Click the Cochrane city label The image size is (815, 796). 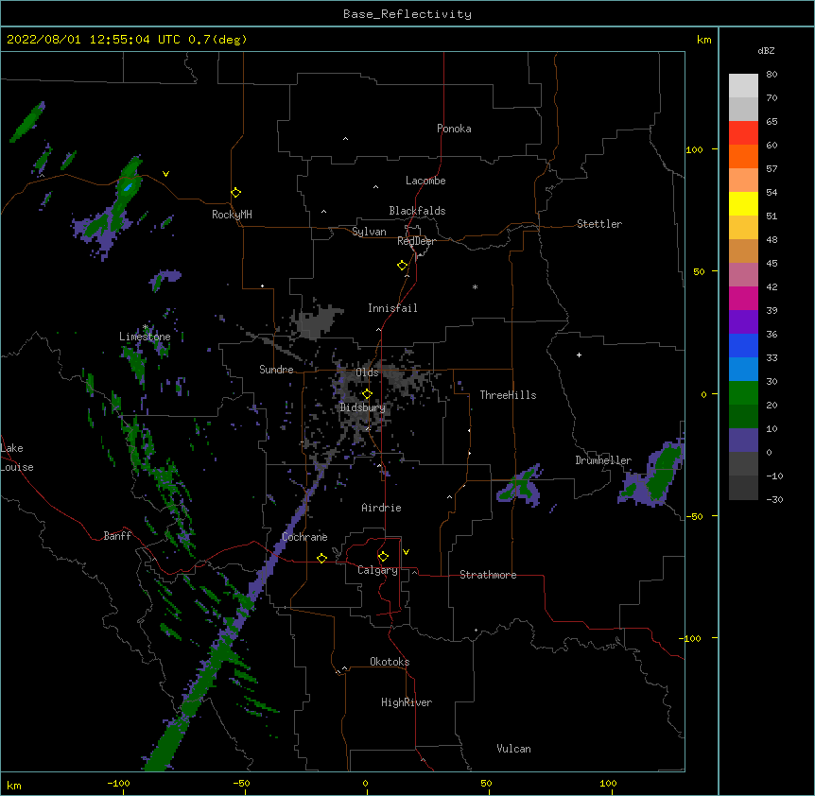304,537
